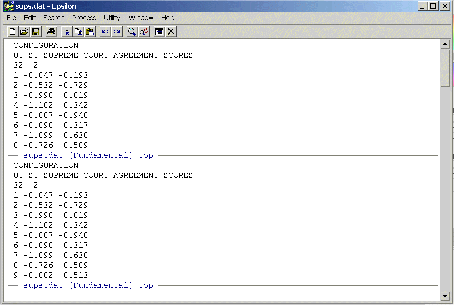
Task: Click the scroll up arrow
Action: pos(445,45)
